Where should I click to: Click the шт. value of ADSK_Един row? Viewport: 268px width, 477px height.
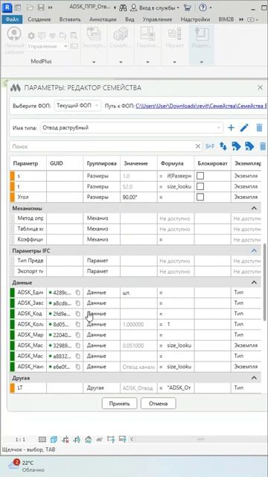click(x=138, y=292)
